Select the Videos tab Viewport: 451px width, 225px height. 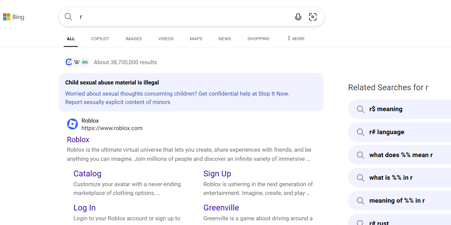166,39
